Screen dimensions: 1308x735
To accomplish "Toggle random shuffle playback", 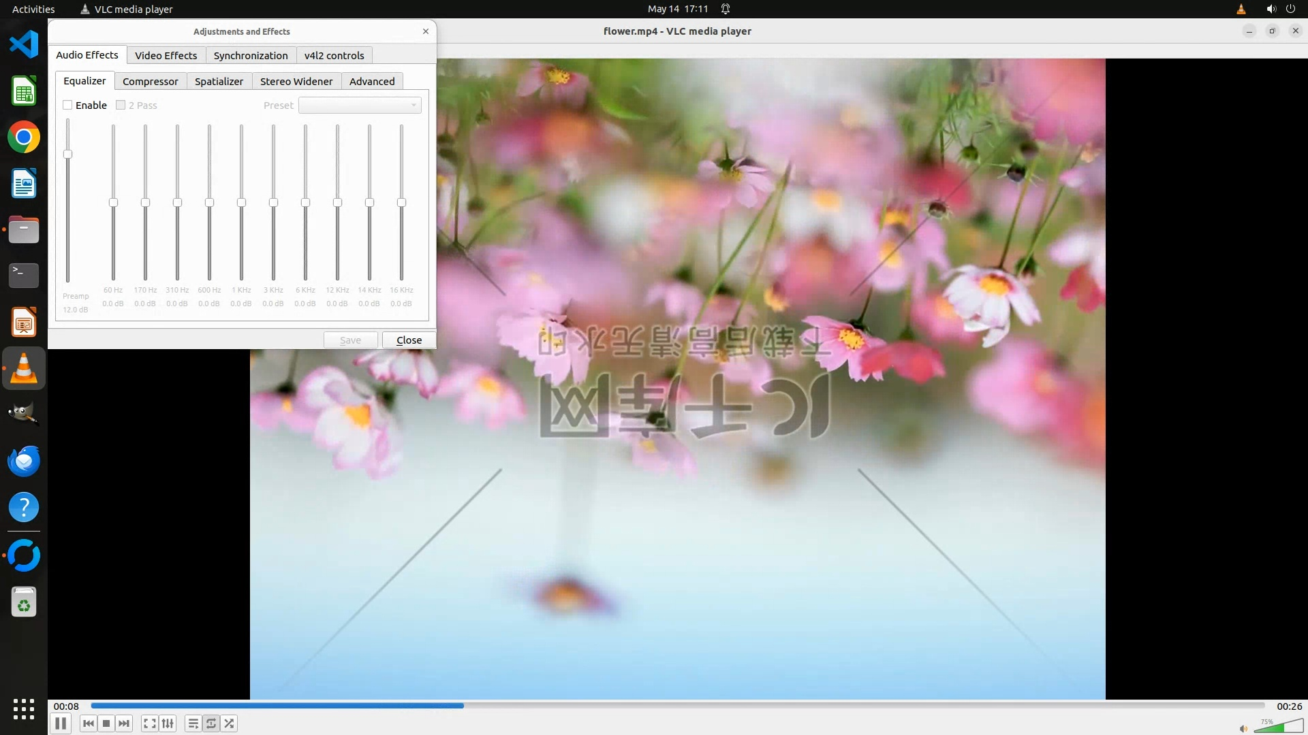I will pyautogui.click(x=230, y=723).
